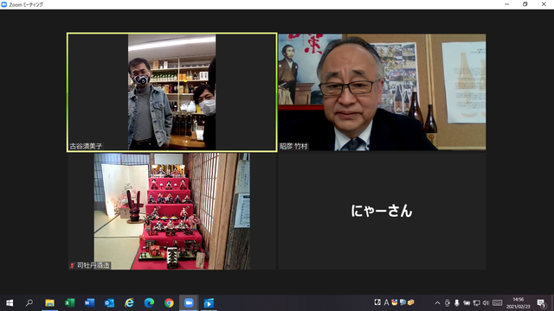Open the Zoom app in taskbar

(189, 303)
